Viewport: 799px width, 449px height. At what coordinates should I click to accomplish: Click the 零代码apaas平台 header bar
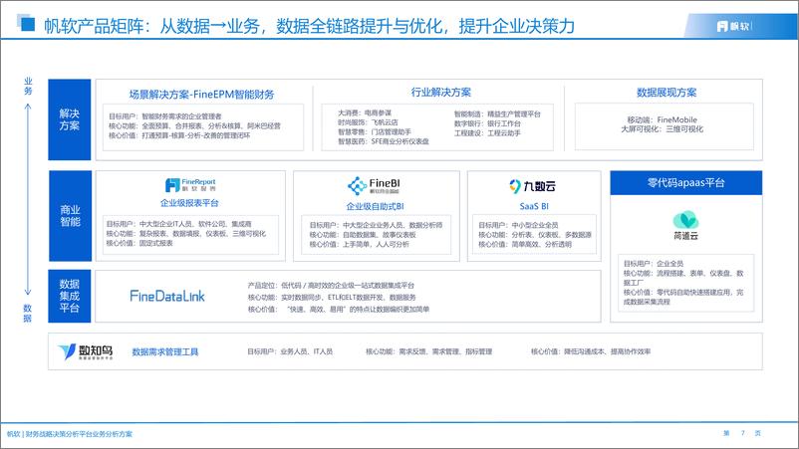click(x=685, y=183)
